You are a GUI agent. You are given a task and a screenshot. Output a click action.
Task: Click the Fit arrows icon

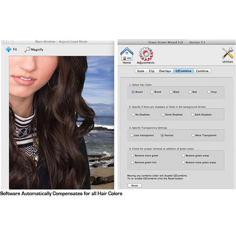(8, 50)
